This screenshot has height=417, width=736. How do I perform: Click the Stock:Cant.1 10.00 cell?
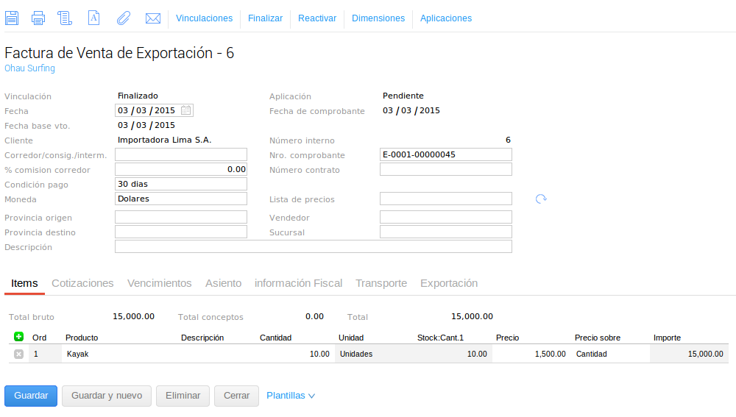[453, 354]
